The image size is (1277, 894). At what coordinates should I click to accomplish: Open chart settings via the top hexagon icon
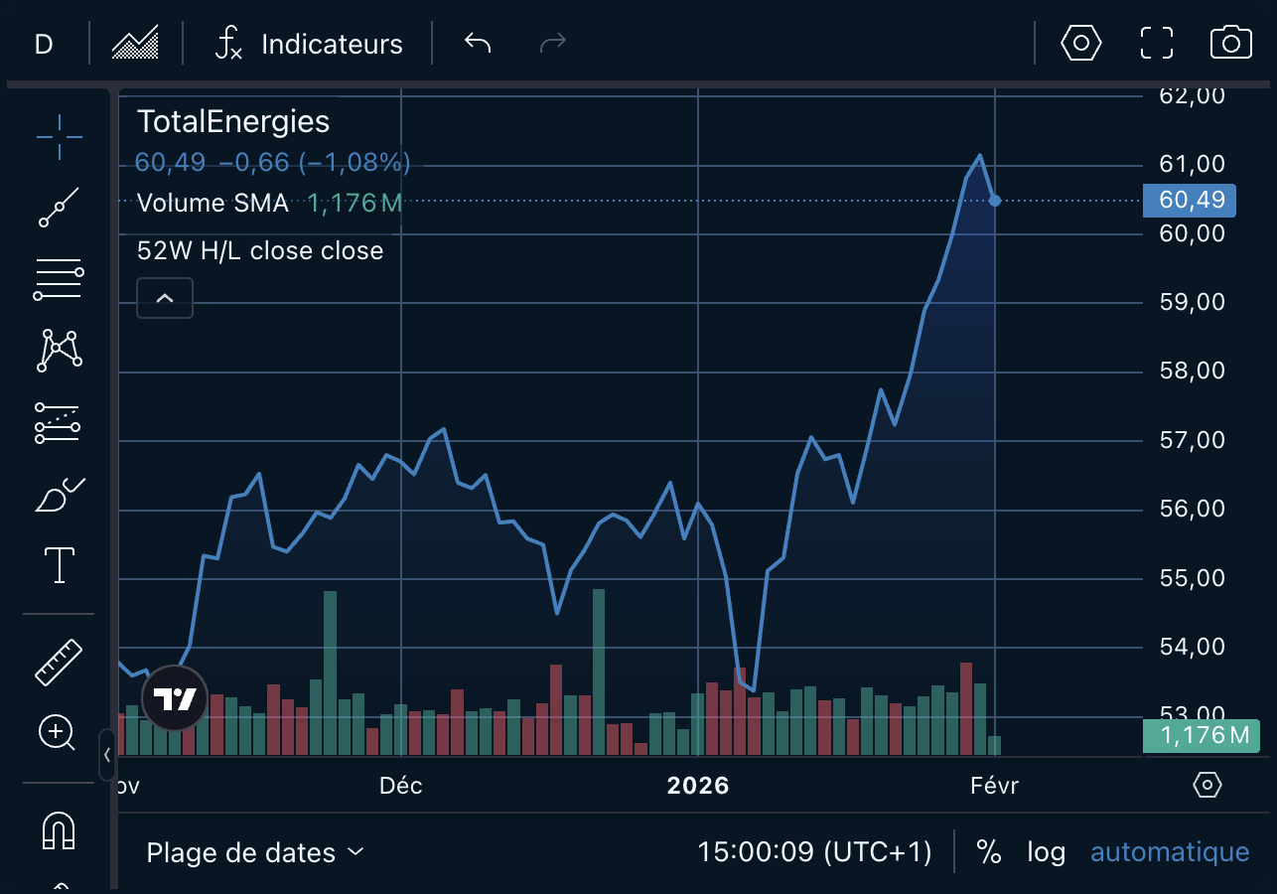click(1081, 43)
